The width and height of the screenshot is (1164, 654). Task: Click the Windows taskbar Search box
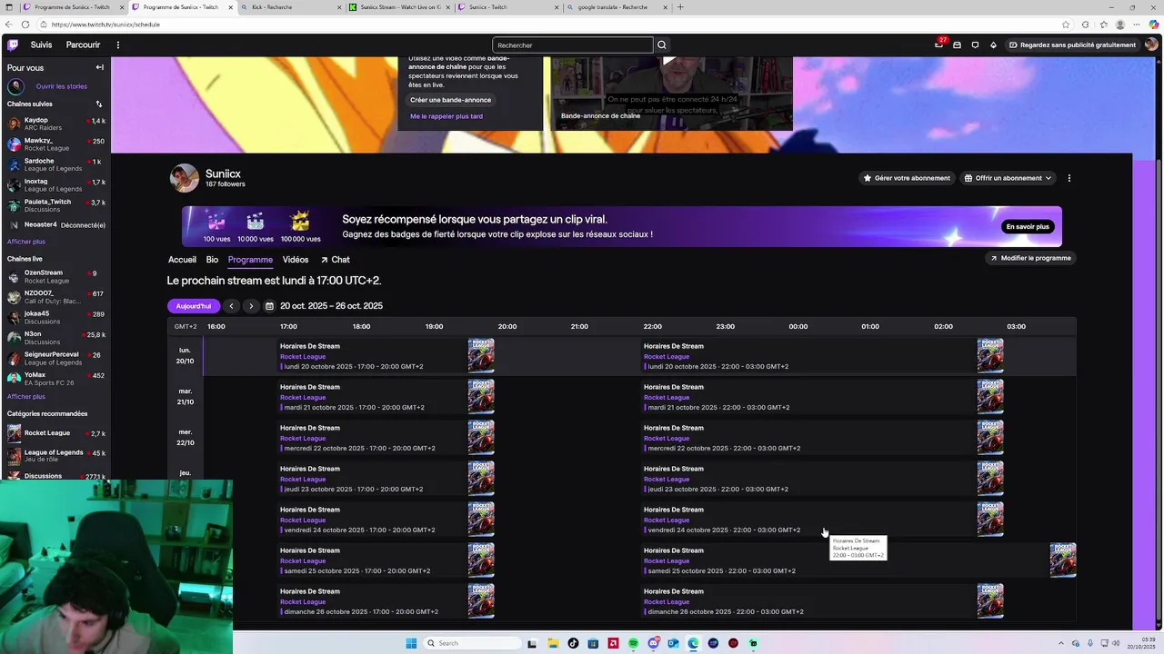pos(472,643)
